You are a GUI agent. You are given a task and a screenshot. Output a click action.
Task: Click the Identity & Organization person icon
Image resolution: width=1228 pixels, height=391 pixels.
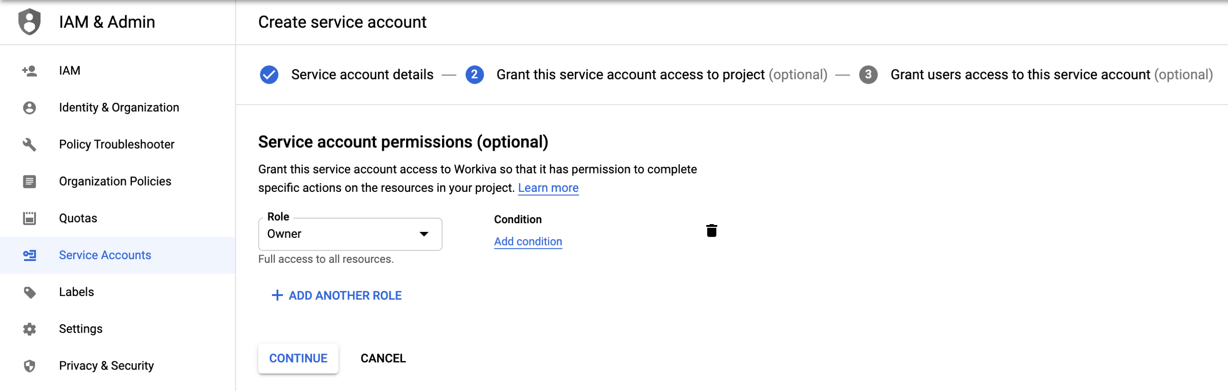[x=30, y=108]
